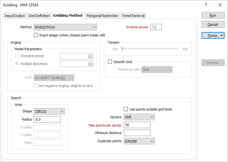Open Multiple directions model form picker icon
This screenshot has height=162, width=228.
(90, 64)
